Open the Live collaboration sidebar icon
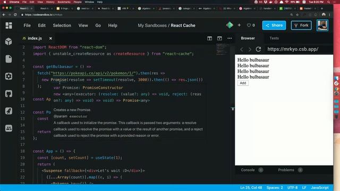This screenshot has height=191, width=340. click(8, 128)
